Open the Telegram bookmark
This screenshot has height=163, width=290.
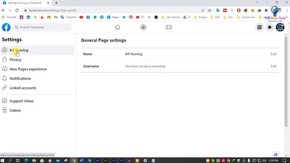101,17
